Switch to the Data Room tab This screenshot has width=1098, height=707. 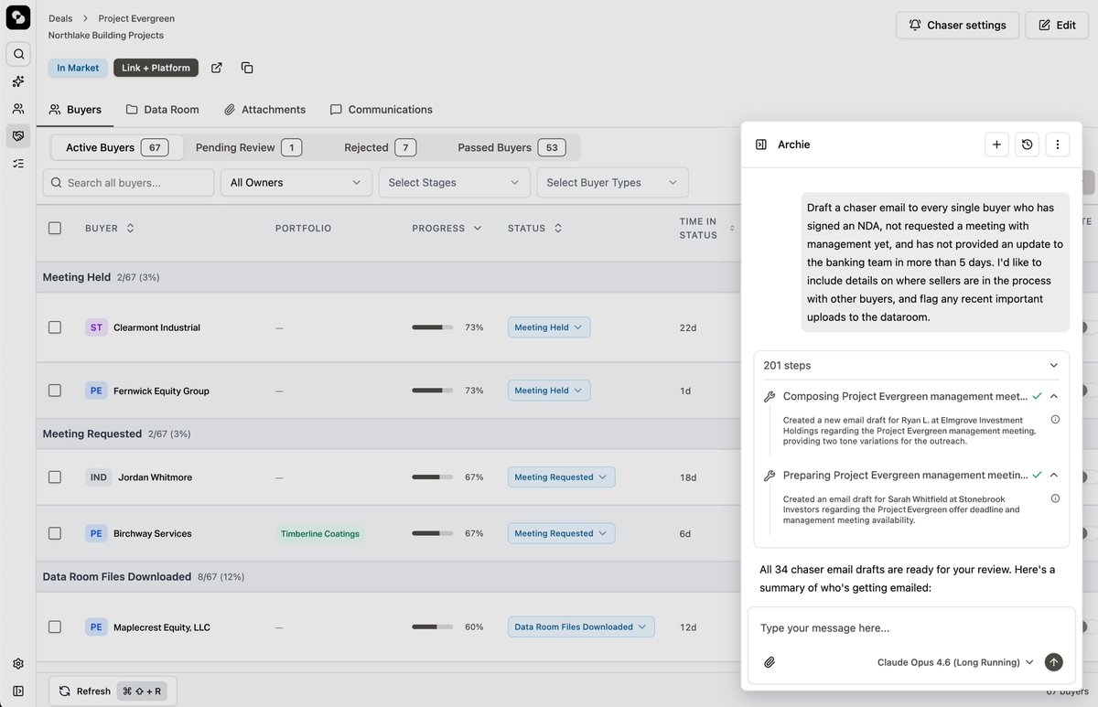[x=162, y=110]
